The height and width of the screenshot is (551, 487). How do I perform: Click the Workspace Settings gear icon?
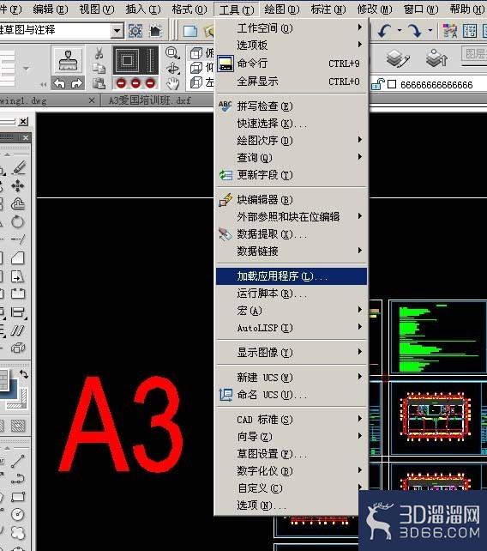[135, 31]
